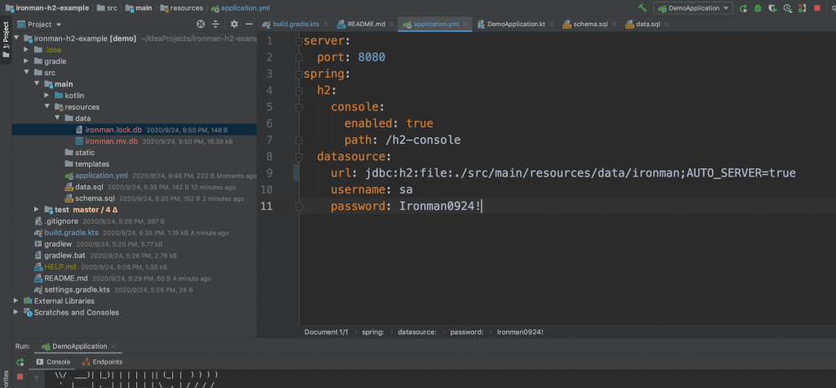
Task: Close the DemoApplication.kt tab
Action: pos(551,24)
